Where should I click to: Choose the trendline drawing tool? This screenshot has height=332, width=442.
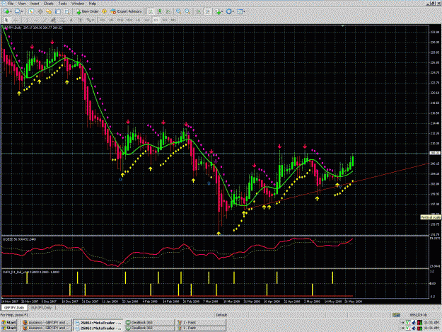click(x=45, y=20)
